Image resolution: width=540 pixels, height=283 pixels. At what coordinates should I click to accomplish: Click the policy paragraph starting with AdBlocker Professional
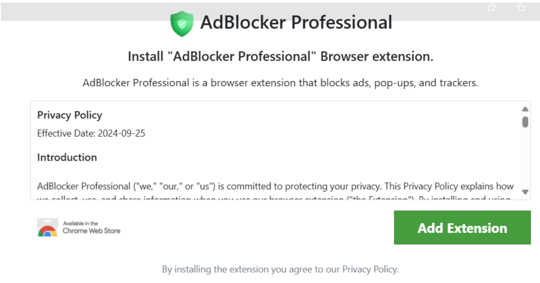275,187
